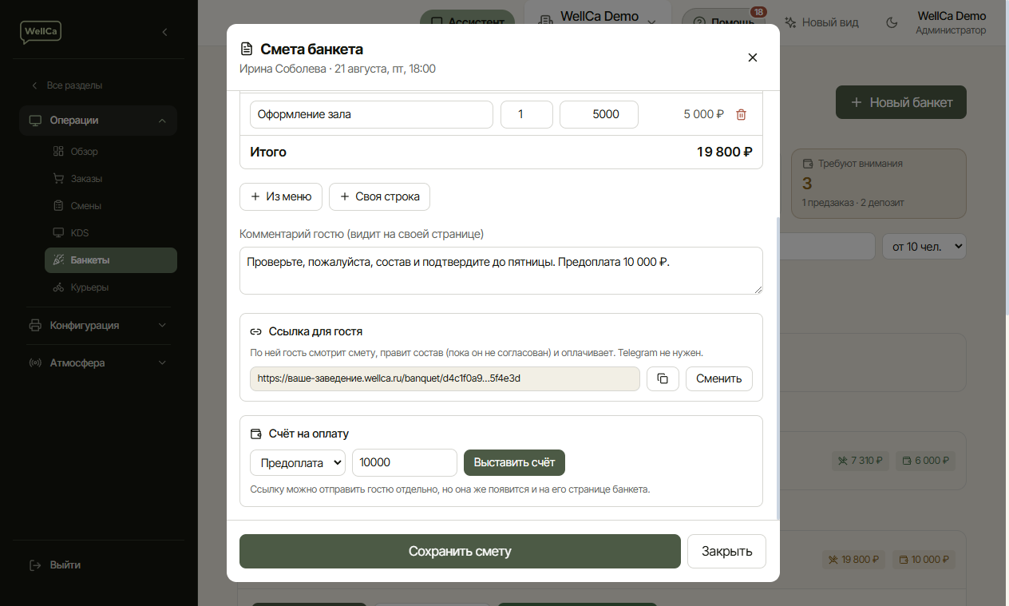The image size is (1009, 606).
Task: Open Обзор in the sidebar
Action: click(111, 152)
